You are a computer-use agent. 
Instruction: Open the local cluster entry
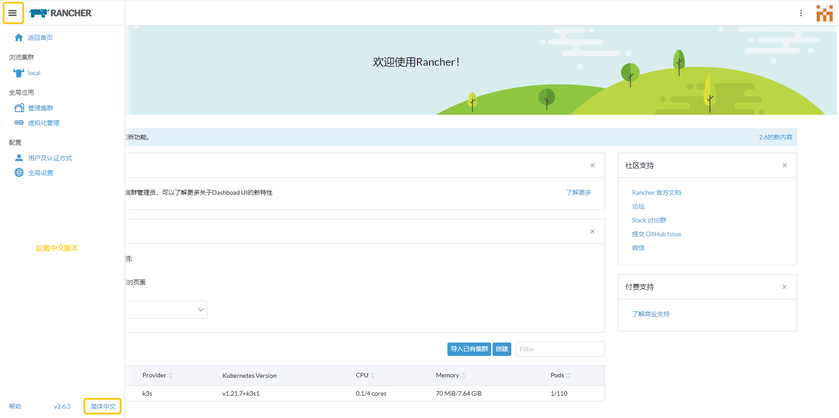[34, 73]
